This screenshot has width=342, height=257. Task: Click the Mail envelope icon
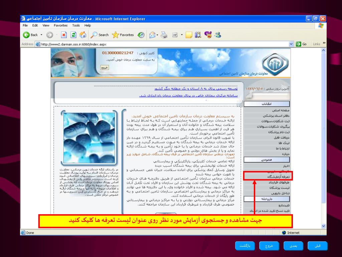152,35
